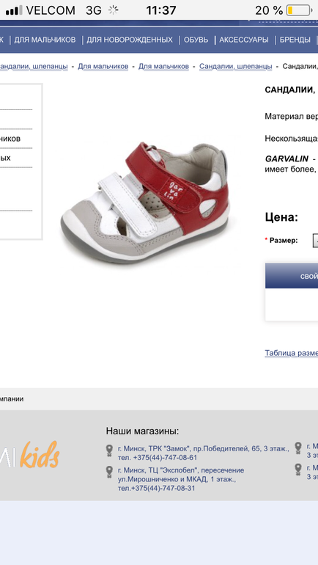Tap the ТЦ "Экспобел" store address text

[x=181, y=479]
